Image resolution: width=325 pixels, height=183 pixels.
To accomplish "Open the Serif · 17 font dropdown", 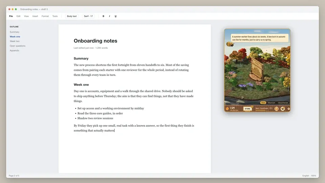I will (88, 16).
